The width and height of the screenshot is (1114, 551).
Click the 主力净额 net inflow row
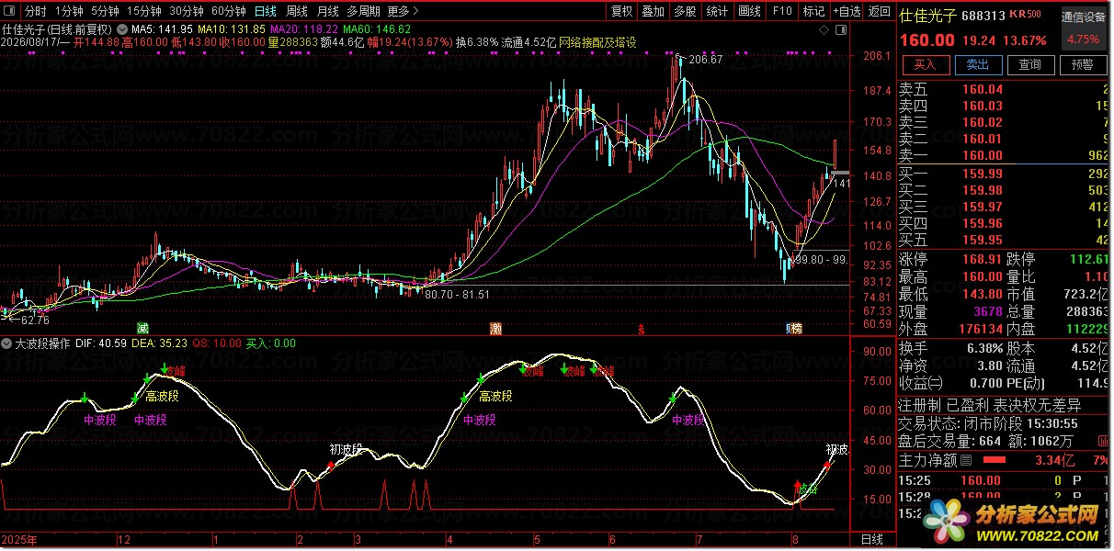1005,459
